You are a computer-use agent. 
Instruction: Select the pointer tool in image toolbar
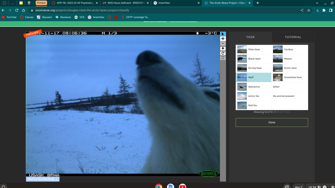[223, 34]
